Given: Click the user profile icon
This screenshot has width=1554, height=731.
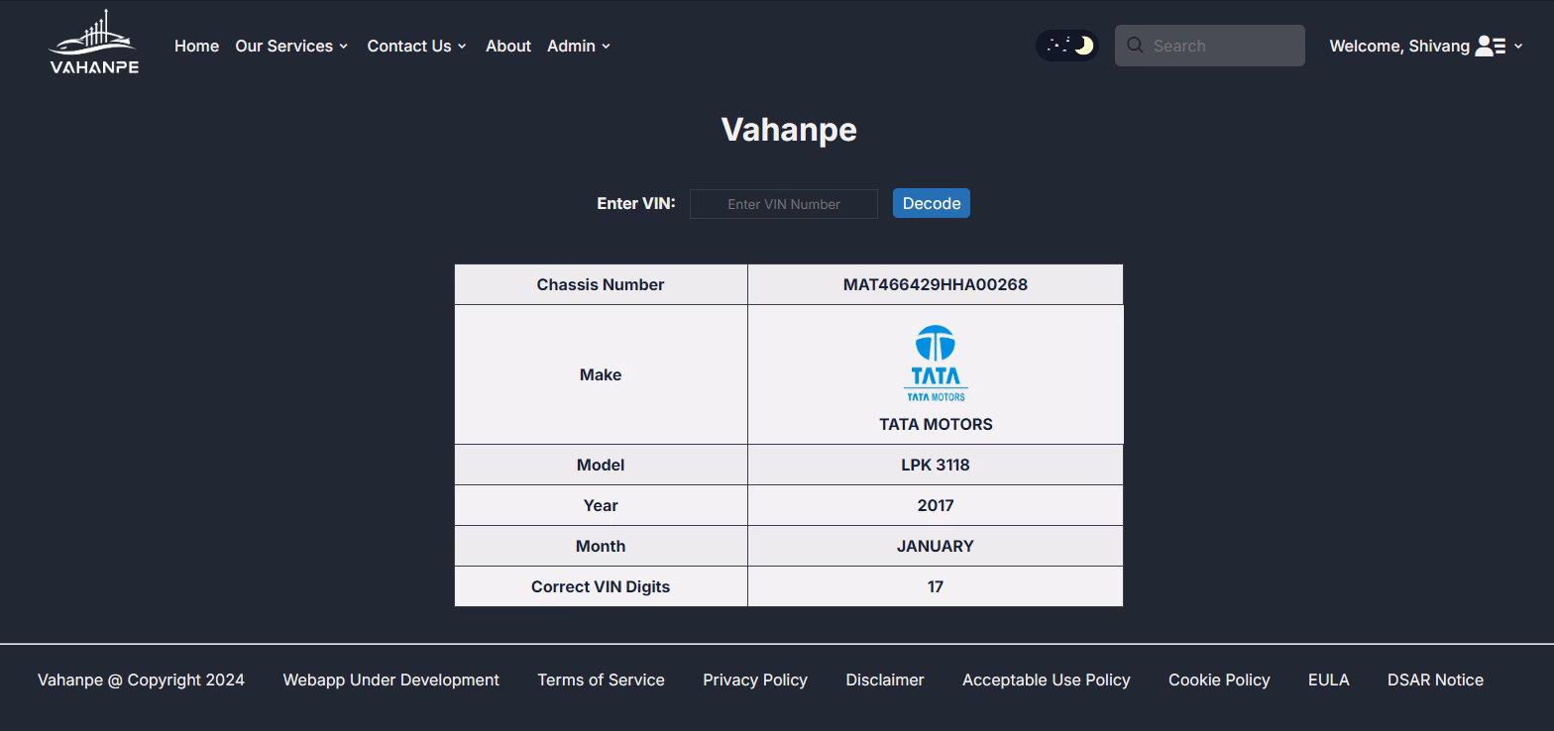Looking at the screenshot, I should pyautogui.click(x=1491, y=46).
